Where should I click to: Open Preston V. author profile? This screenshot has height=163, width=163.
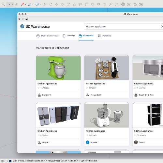pos(44,95)
